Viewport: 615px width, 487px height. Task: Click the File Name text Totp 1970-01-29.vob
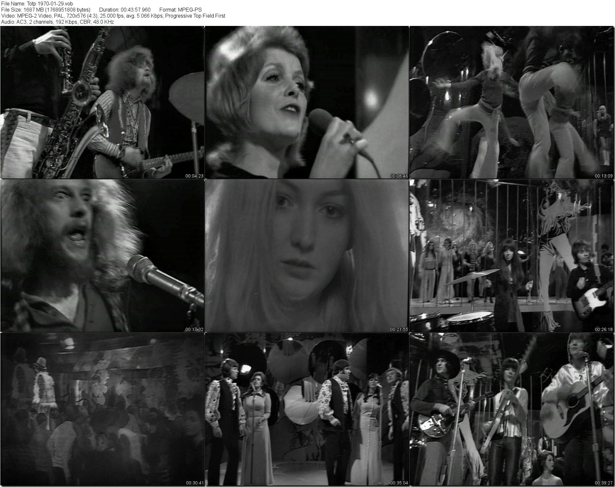[37, 4]
